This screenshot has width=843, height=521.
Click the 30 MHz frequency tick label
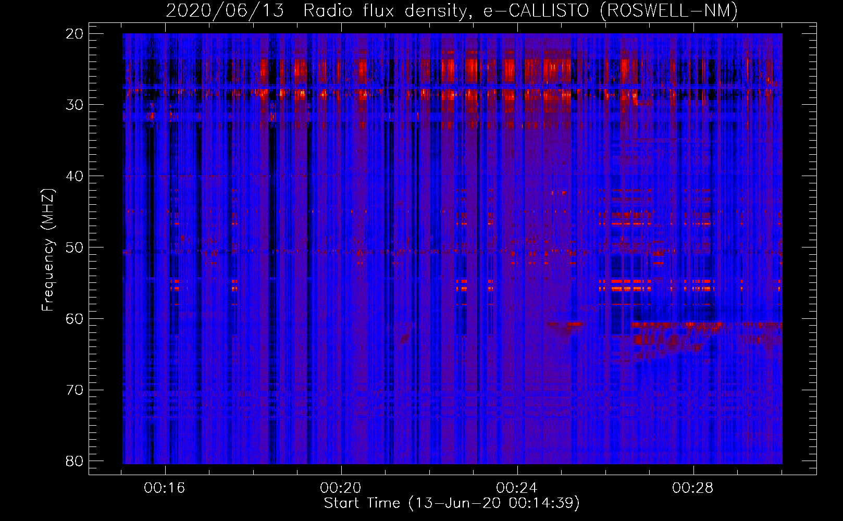click(x=75, y=105)
